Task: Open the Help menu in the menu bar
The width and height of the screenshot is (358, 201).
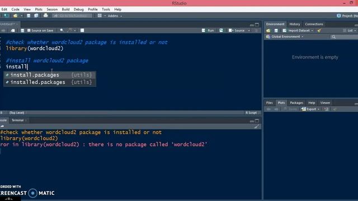Action: 118,9
